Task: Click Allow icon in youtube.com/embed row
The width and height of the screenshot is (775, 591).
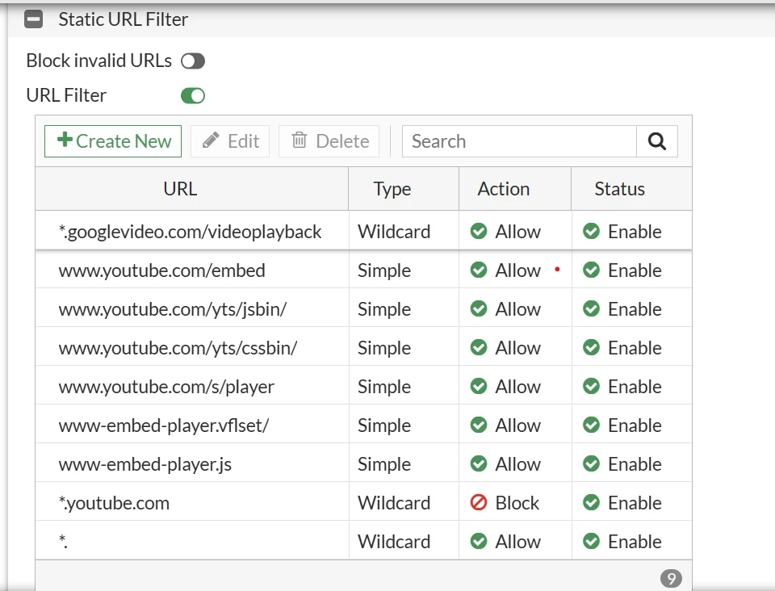Action: point(479,270)
